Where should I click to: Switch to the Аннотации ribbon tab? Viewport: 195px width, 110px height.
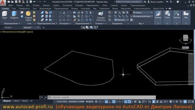click(85, 9)
